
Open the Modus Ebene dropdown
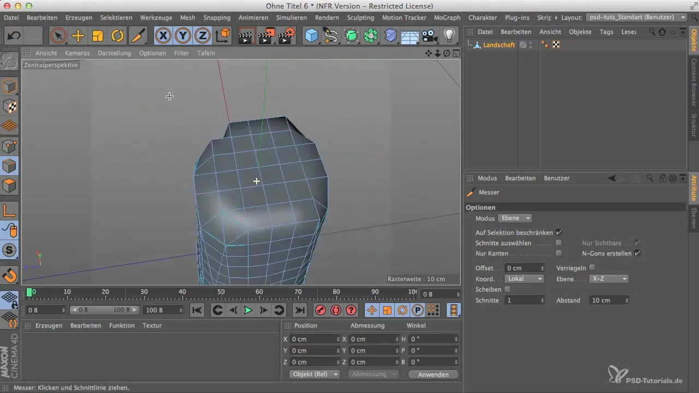[x=515, y=218]
